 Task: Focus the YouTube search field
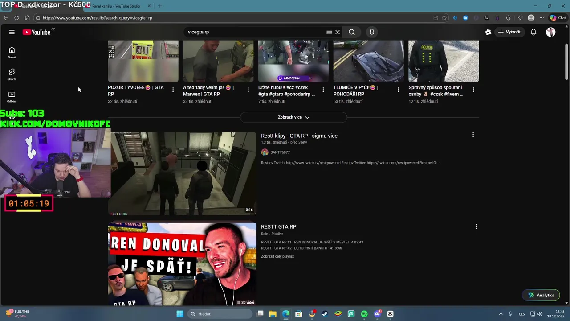pos(256,32)
